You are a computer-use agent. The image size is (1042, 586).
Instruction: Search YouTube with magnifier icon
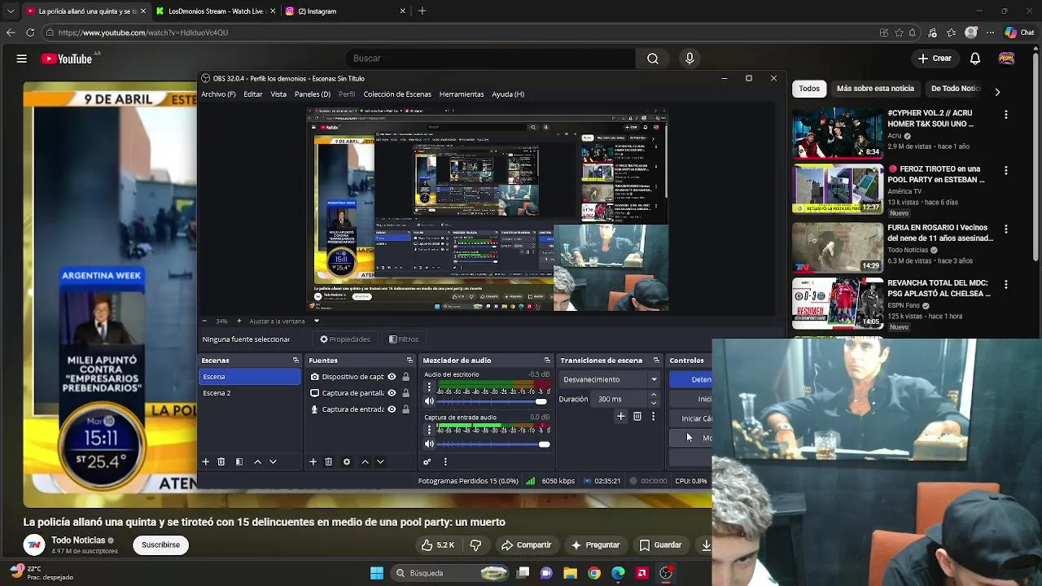pos(653,59)
